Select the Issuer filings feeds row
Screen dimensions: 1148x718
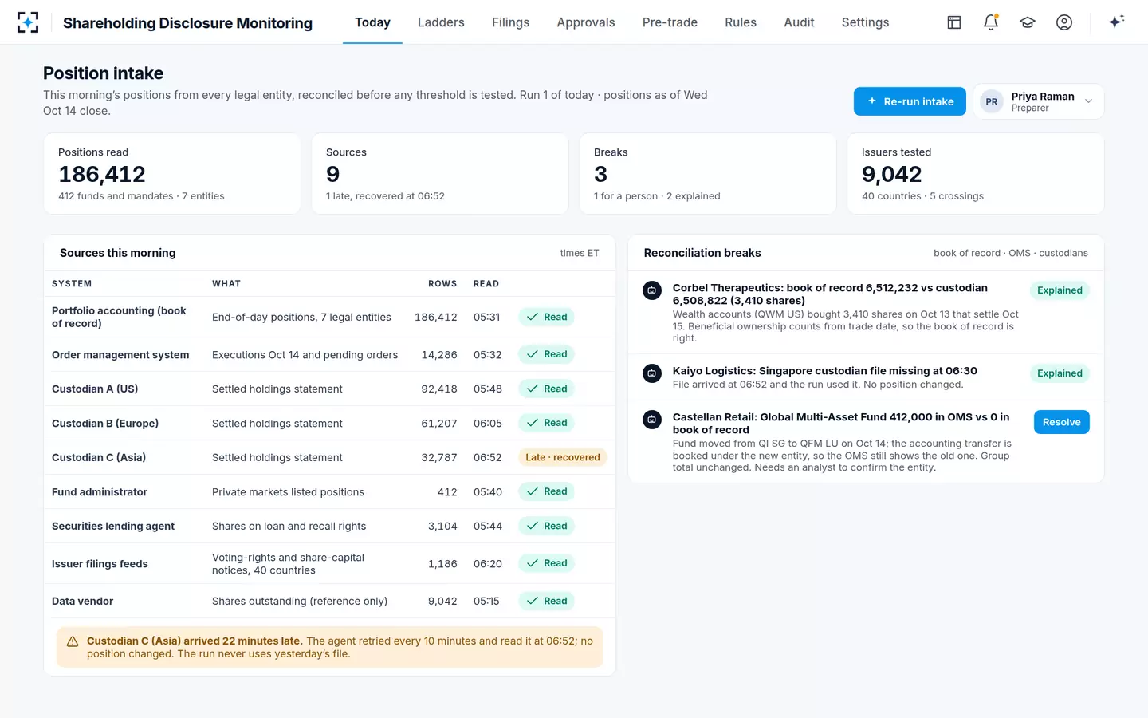coord(329,563)
